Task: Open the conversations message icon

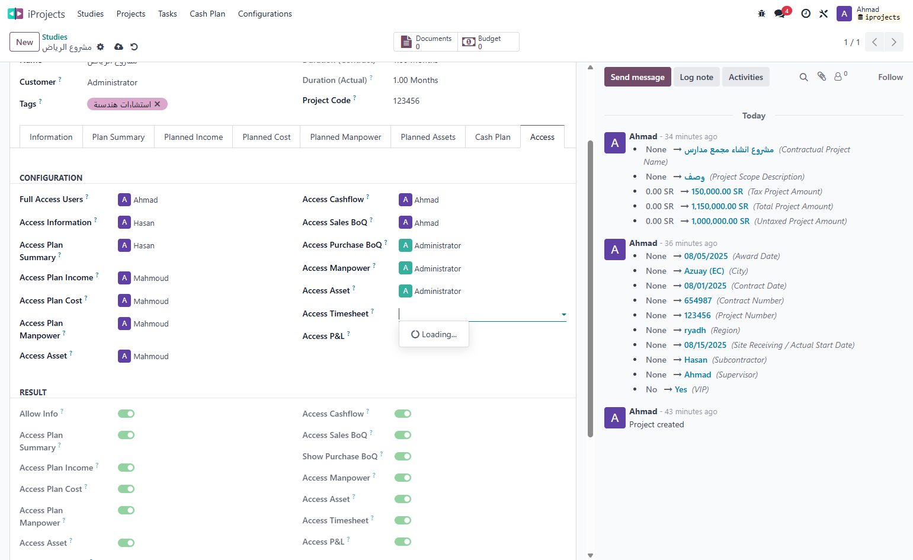Action: click(780, 14)
